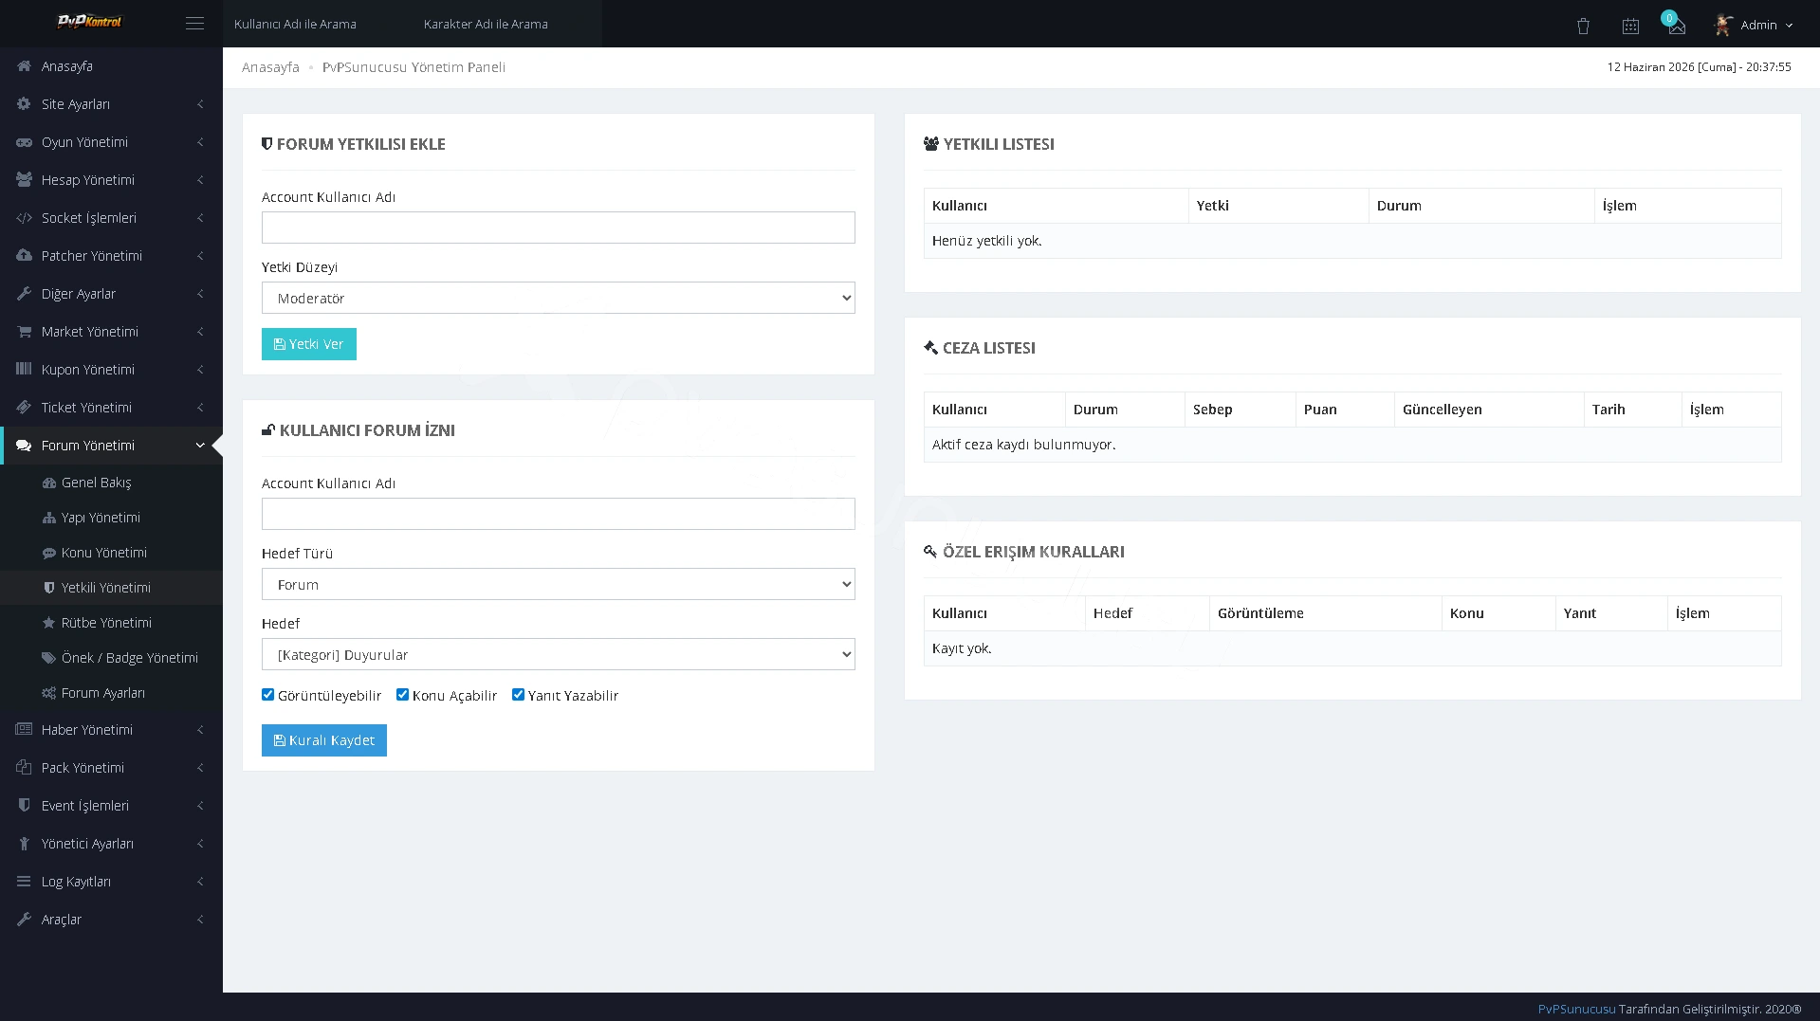Focus the Karakter Adı ile Arama field
Viewport: 1820px width, 1021px height.
tap(507, 24)
